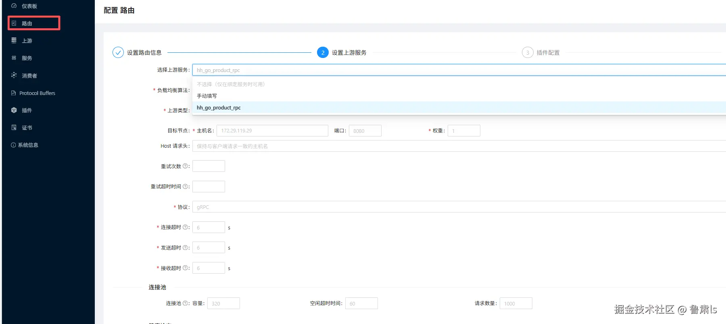The image size is (726, 324).
Task: Choose 手动填写 option in dropdown list
Action: [x=459, y=96]
